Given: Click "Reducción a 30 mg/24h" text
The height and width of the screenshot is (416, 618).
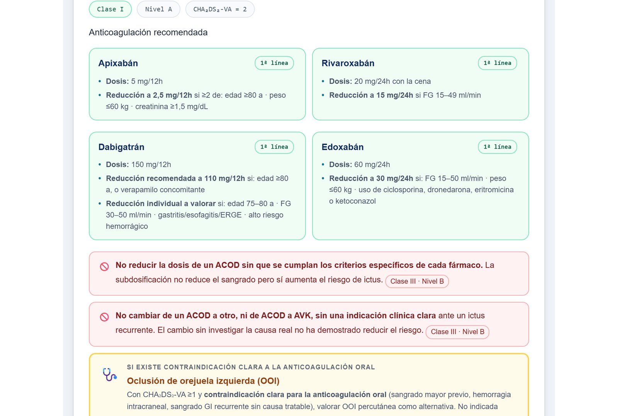Looking at the screenshot, I should [371, 179].
